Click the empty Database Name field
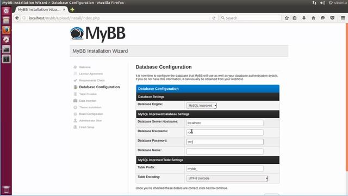The height and width of the screenshot is (196, 348). (x=225, y=151)
